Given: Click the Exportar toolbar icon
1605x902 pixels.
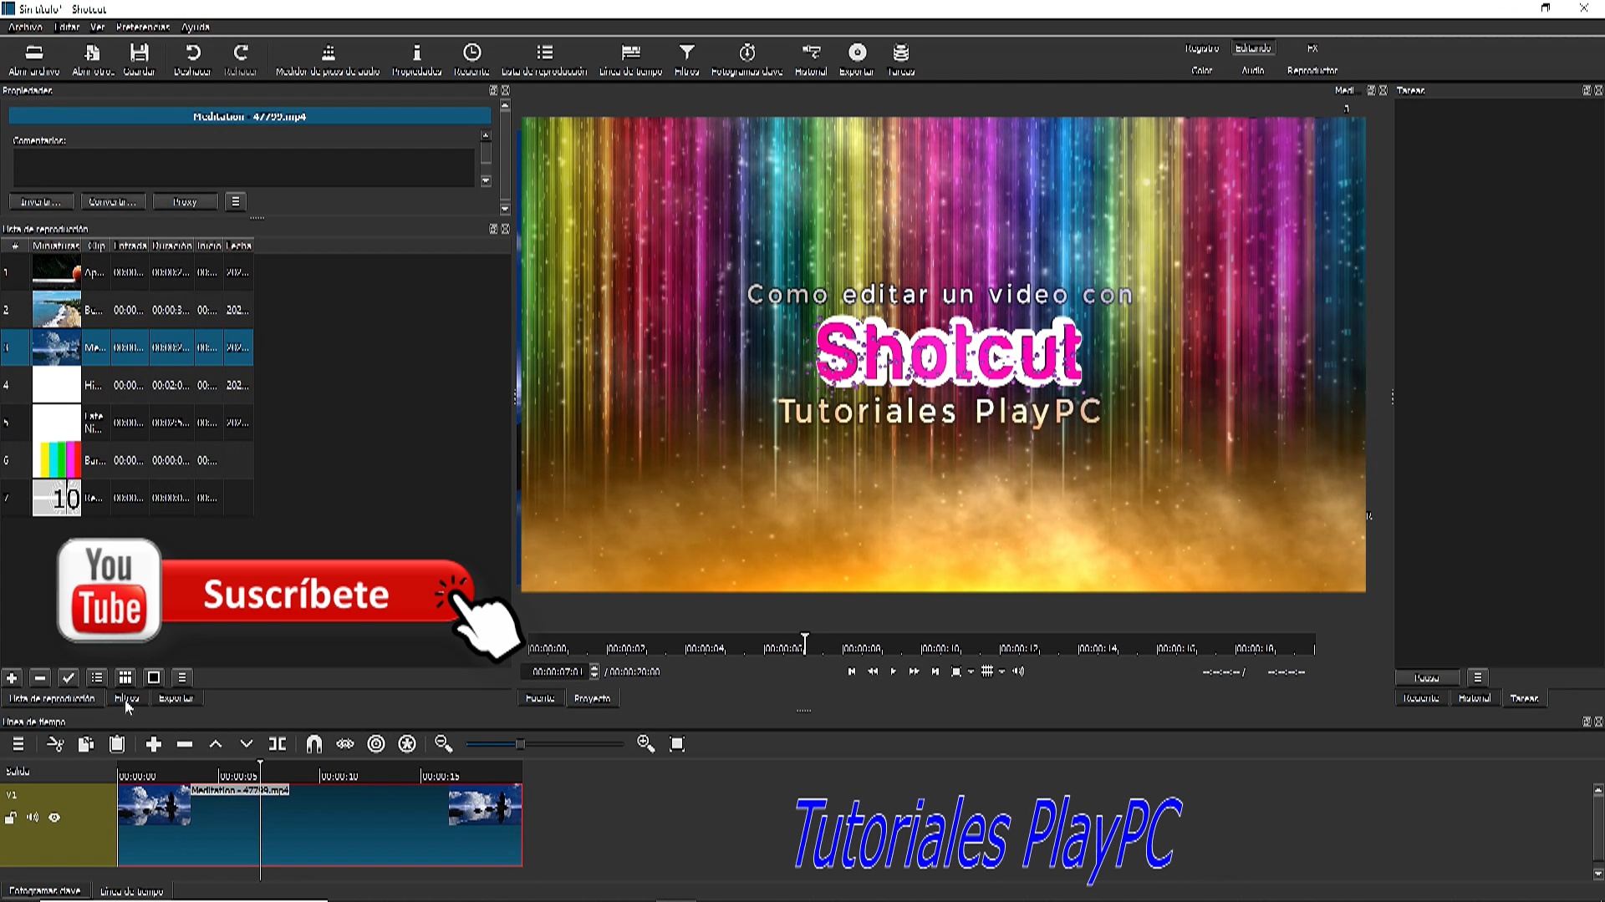Looking at the screenshot, I should tap(857, 53).
